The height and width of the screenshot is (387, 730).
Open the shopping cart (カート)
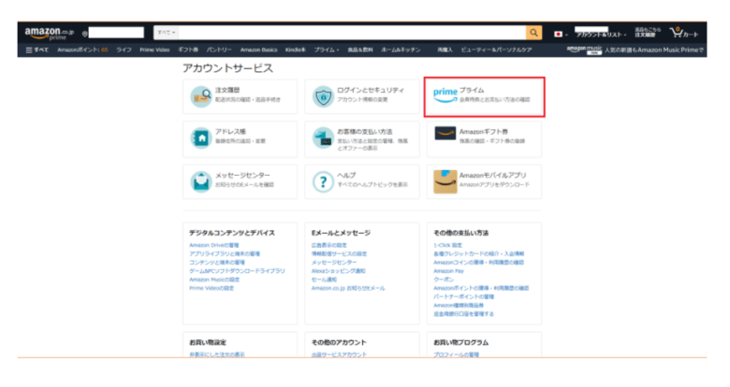(x=684, y=33)
